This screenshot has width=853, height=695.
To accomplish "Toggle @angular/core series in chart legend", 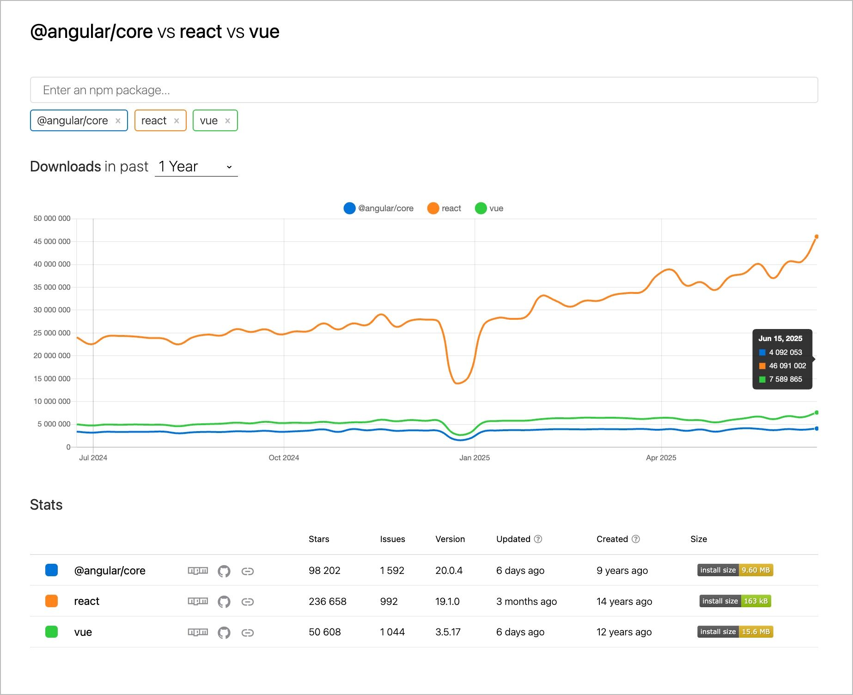I will [378, 208].
